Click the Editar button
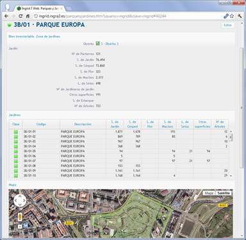 click(227, 25)
